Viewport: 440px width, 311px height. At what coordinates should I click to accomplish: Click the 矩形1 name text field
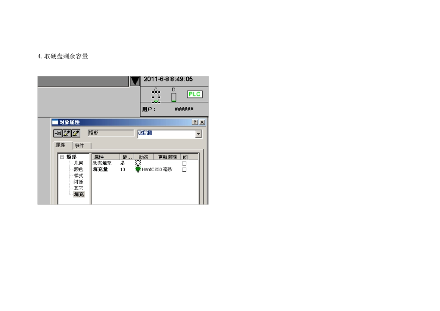166,134
